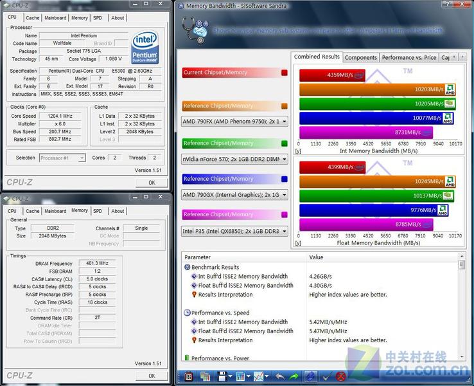474x386 pixels.
Task: Click the line graph icon in Sandra toolbar
Action: (x=259, y=376)
